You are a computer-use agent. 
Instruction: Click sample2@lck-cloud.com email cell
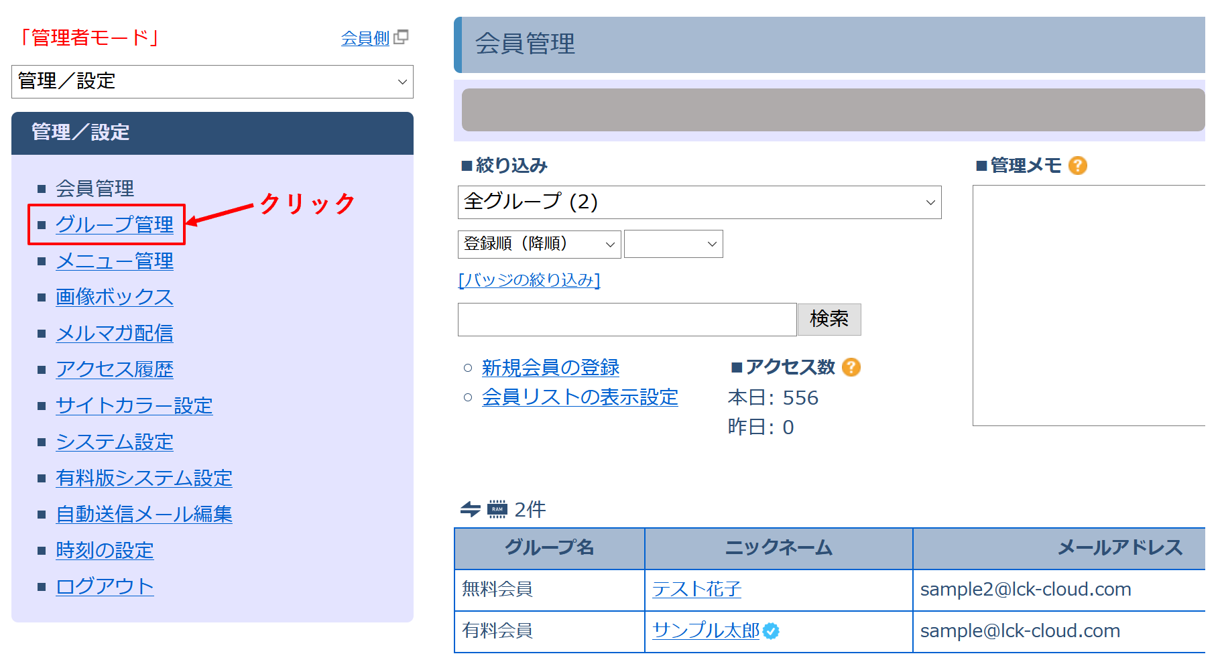click(1060, 590)
